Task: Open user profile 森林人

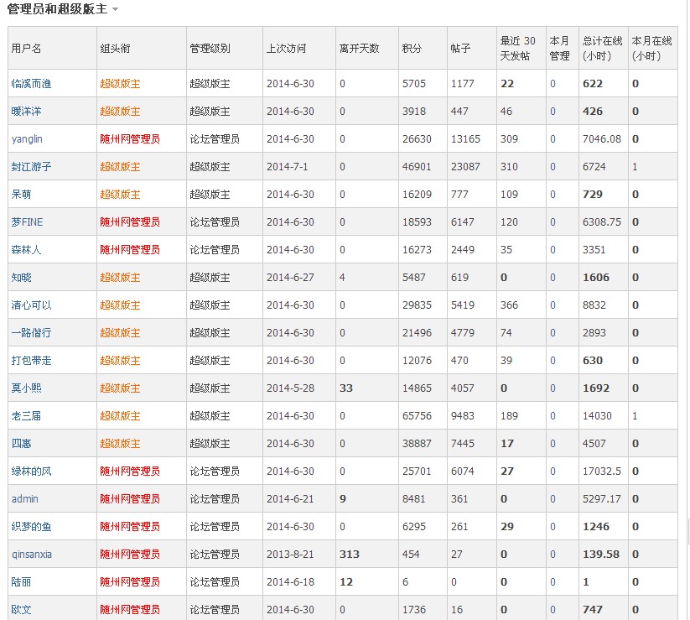Action: 26,250
